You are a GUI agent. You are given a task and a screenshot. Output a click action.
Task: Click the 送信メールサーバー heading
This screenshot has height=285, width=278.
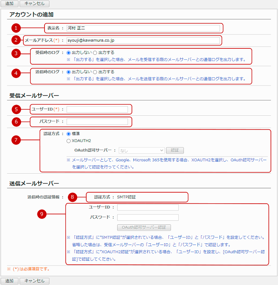(34, 184)
